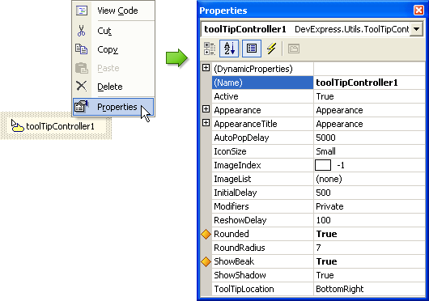429x301 pixels.
Task: Select the AutoPopDelay property label
Action: click(x=241, y=138)
